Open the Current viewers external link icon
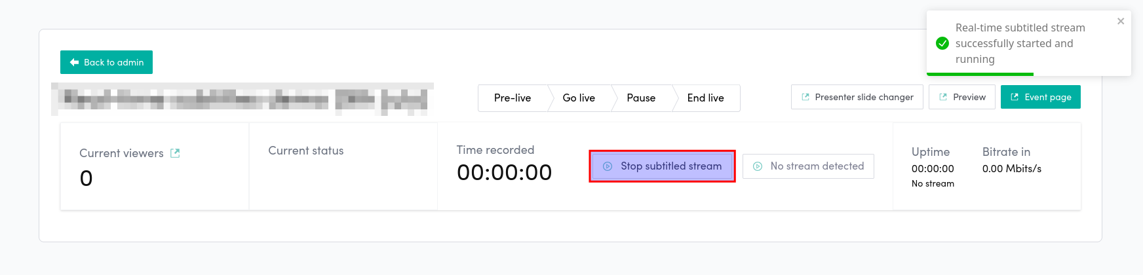Screen dimensions: 1143x275 coord(175,153)
